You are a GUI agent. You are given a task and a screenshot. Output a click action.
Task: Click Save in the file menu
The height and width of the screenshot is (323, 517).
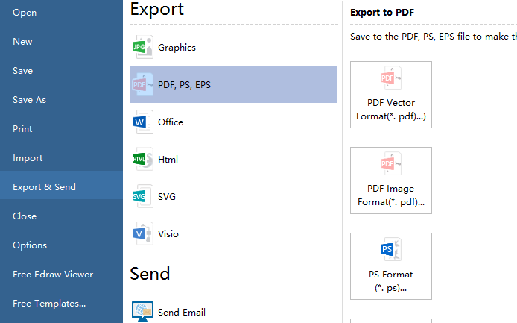pyautogui.click(x=22, y=71)
